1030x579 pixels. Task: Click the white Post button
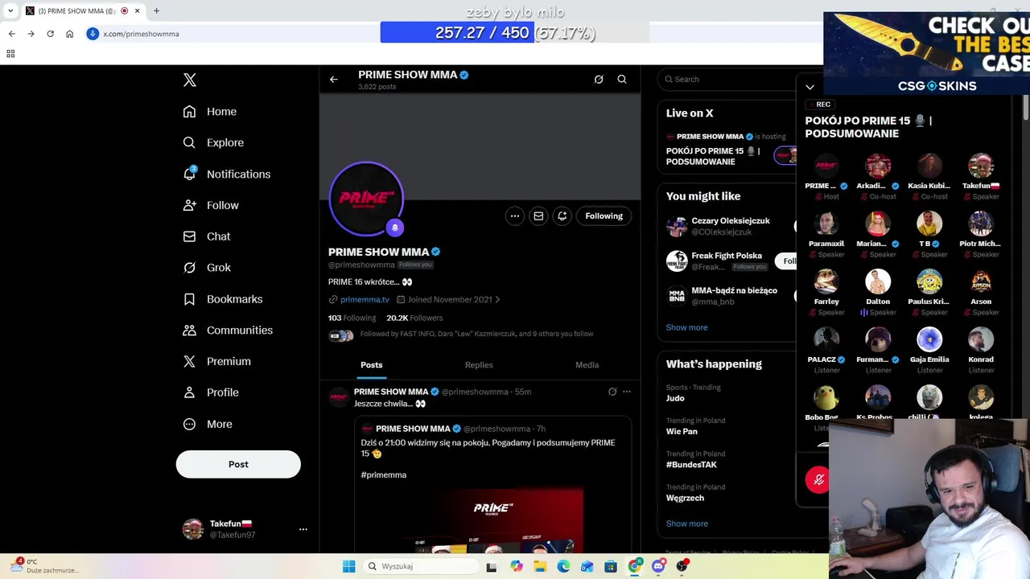pos(238,464)
